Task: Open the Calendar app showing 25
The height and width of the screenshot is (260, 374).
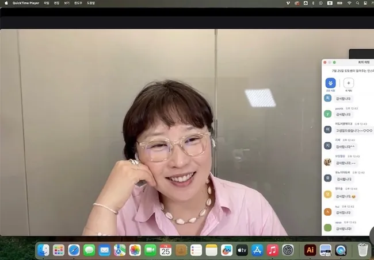Action: click(166, 250)
